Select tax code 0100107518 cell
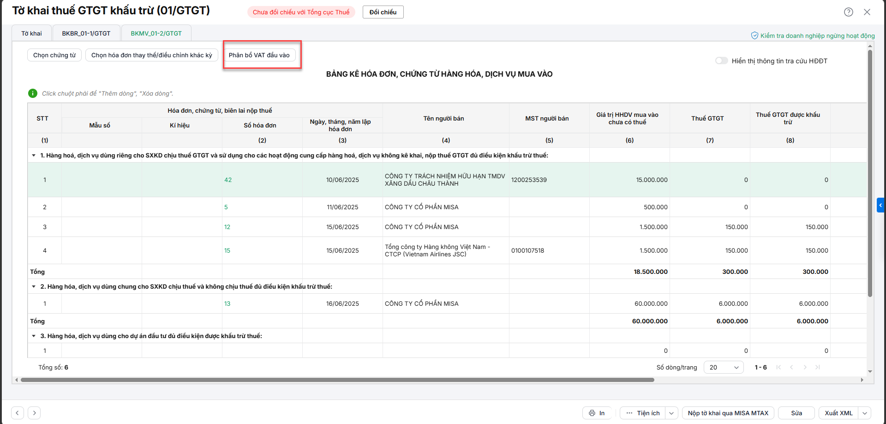Image resolution: width=886 pixels, height=424 pixels. 549,250
